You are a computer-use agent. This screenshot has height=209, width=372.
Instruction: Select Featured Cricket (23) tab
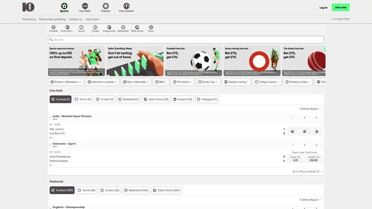pos(110,190)
